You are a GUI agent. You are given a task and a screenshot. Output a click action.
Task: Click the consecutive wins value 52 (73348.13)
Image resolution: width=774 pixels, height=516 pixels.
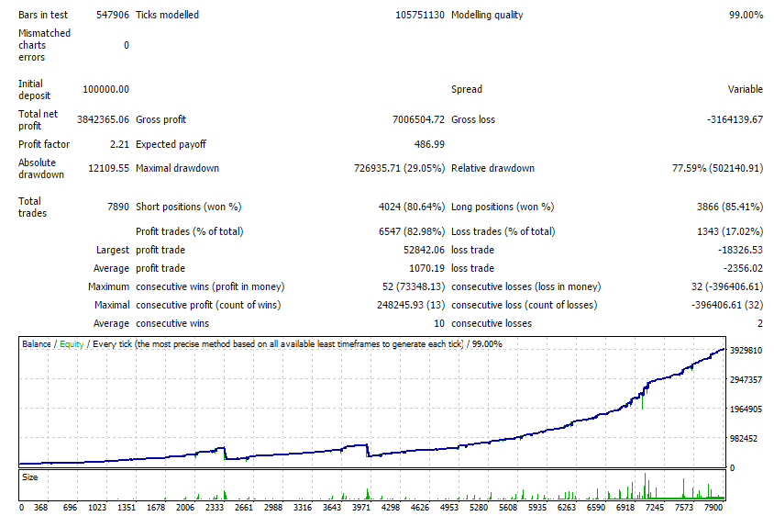tap(414, 286)
